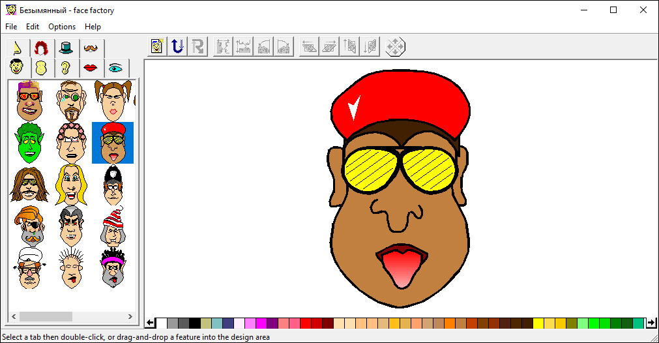Switch to the green top hat tab

[66, 48]
